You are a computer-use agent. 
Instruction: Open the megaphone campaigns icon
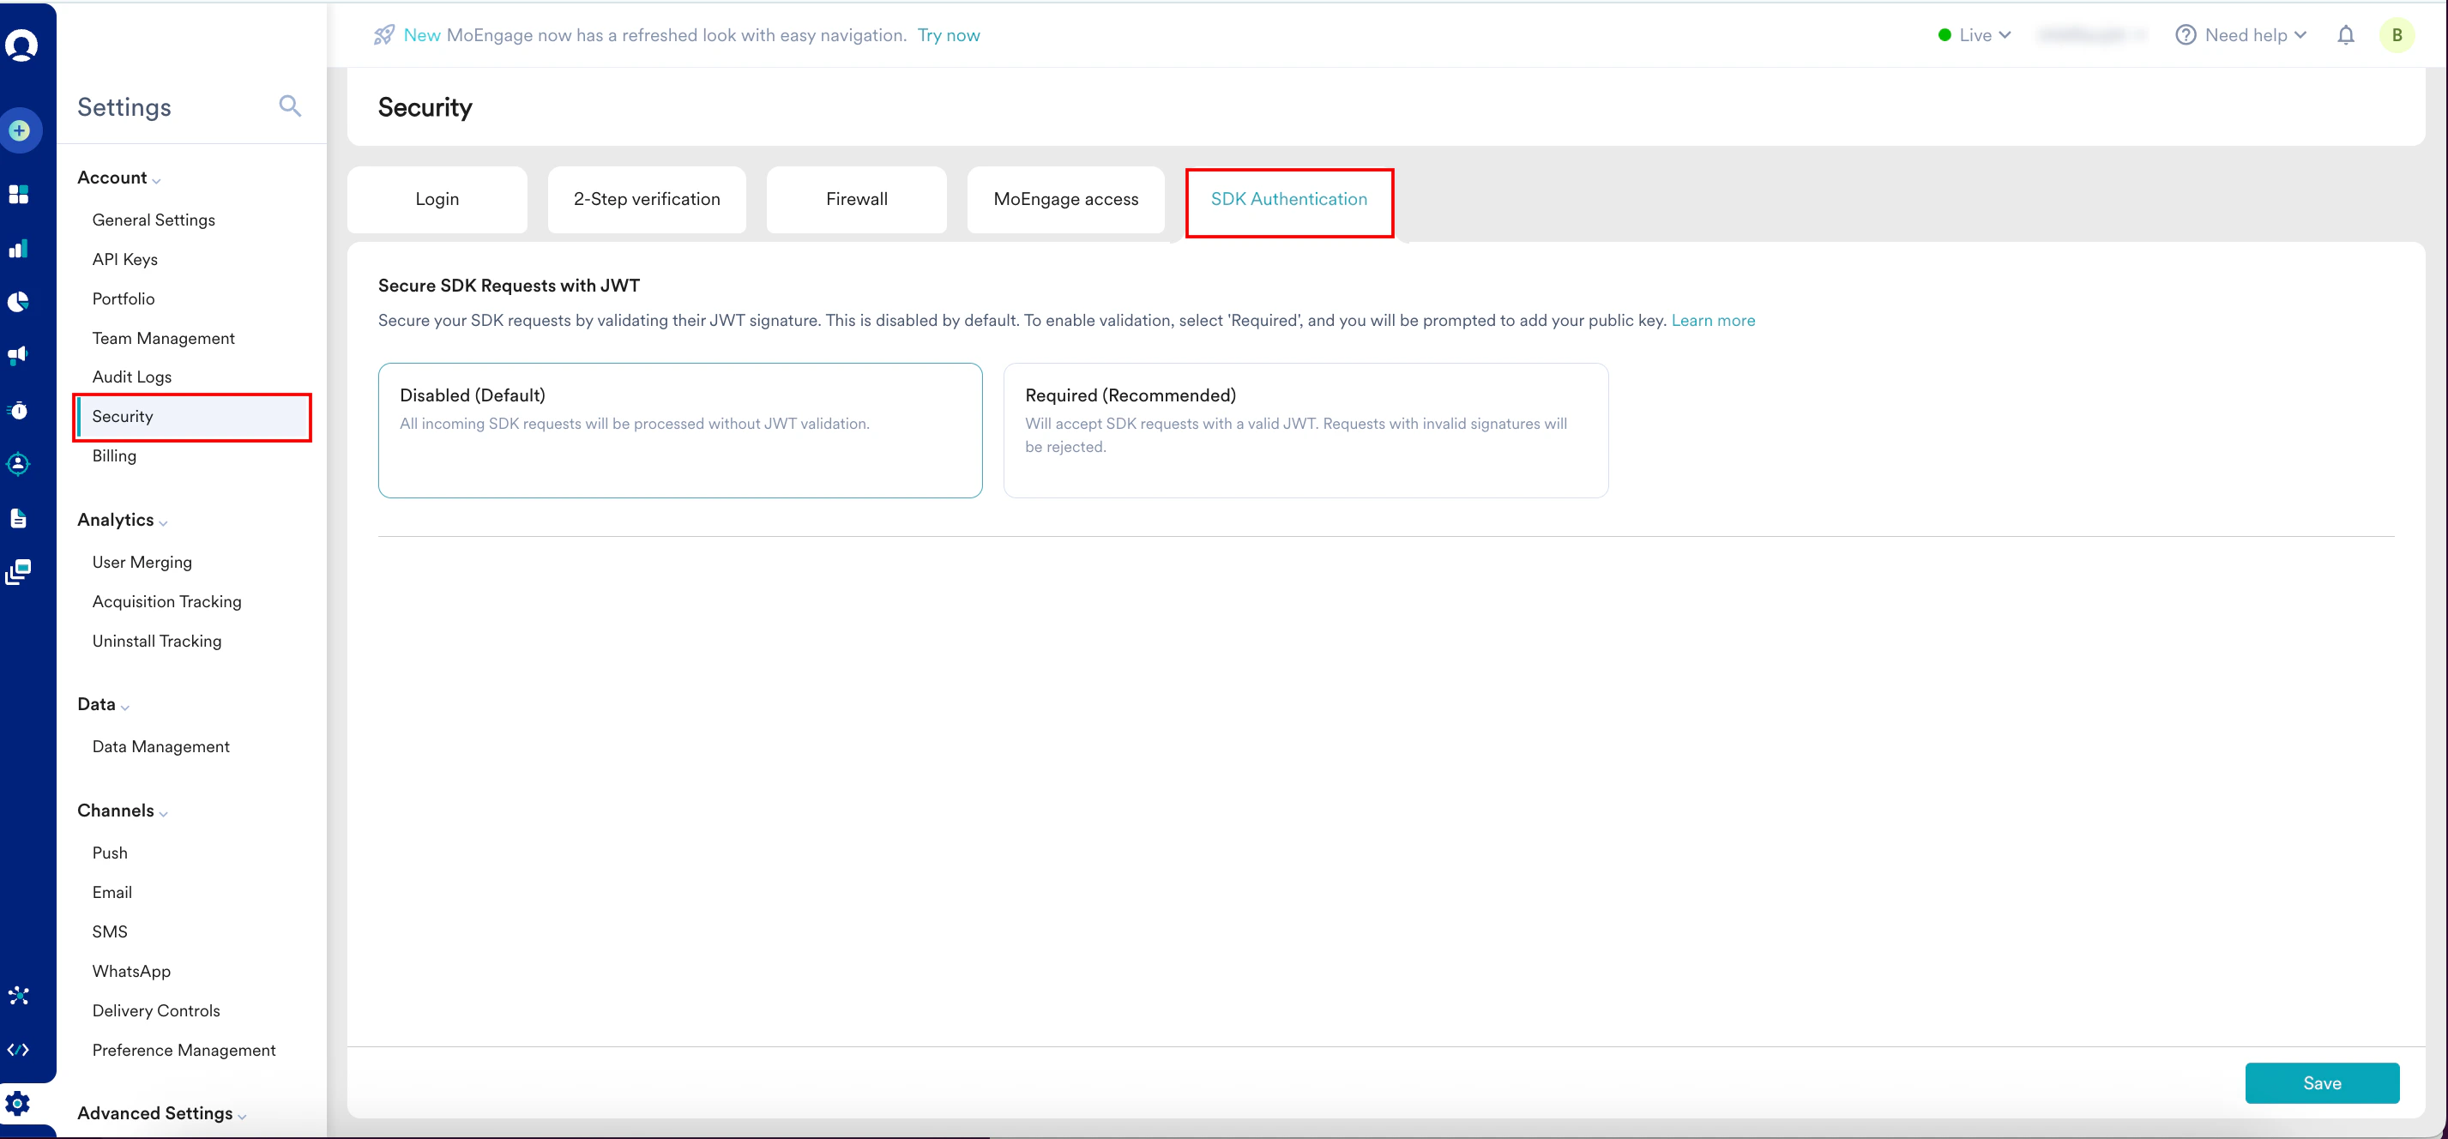[19, 355]
